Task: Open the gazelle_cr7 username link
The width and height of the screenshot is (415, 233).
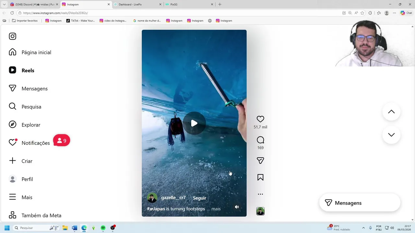Action: click(x=173, y=198)
